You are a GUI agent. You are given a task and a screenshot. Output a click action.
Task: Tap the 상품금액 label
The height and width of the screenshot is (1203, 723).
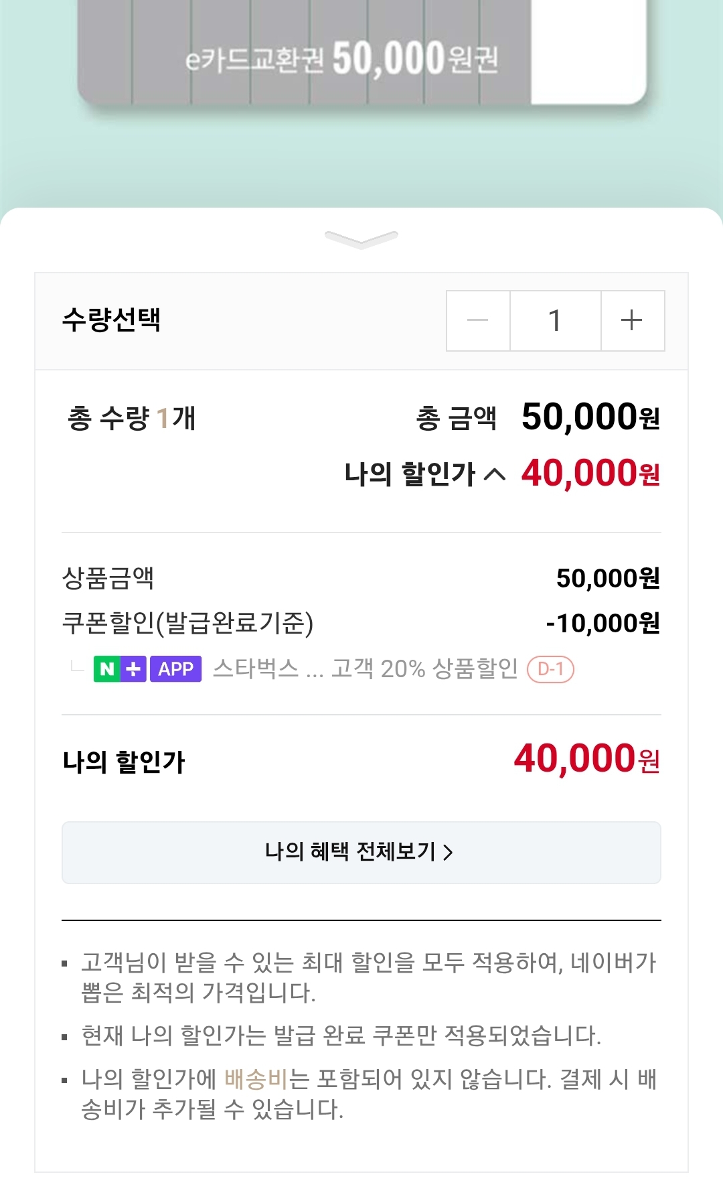108,577
